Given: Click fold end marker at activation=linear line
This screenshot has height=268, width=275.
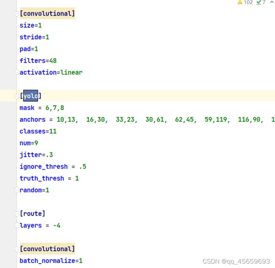Looking at the screenshot, I should 16,72.
